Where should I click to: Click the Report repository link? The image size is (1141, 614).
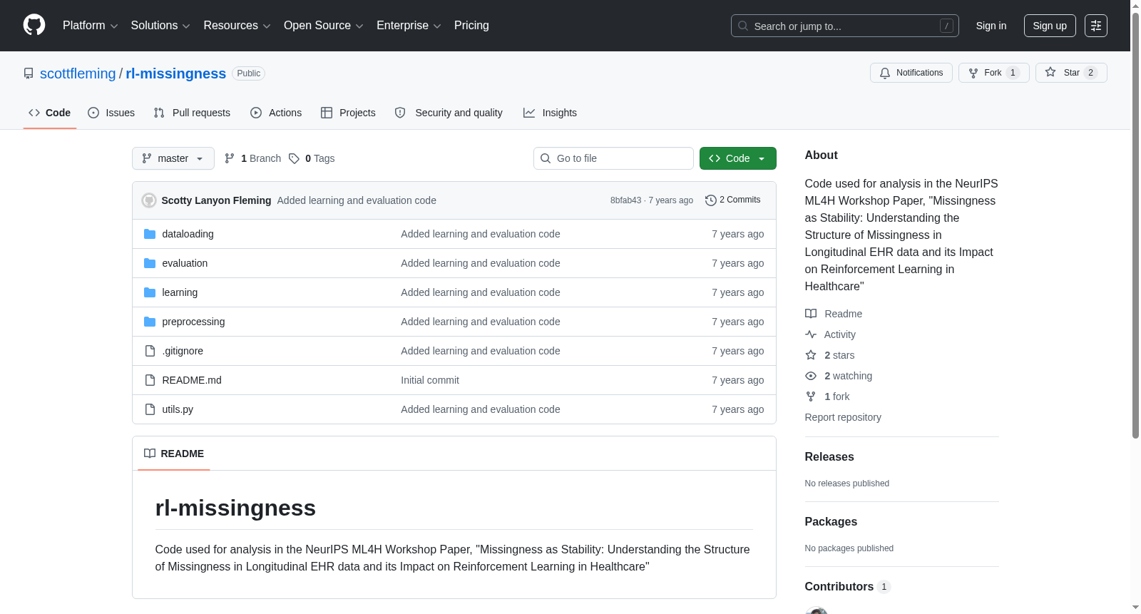pos(843,417)
